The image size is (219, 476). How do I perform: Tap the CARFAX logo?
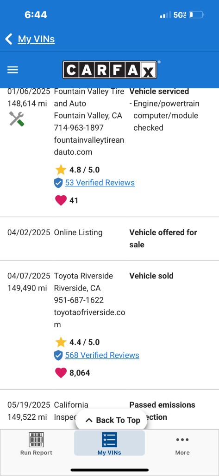point(110,70)
